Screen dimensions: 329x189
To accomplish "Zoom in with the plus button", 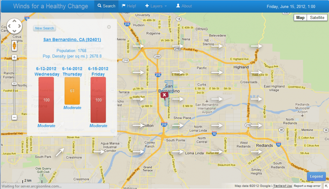I will pyautogui.click(x=14, y=57).
